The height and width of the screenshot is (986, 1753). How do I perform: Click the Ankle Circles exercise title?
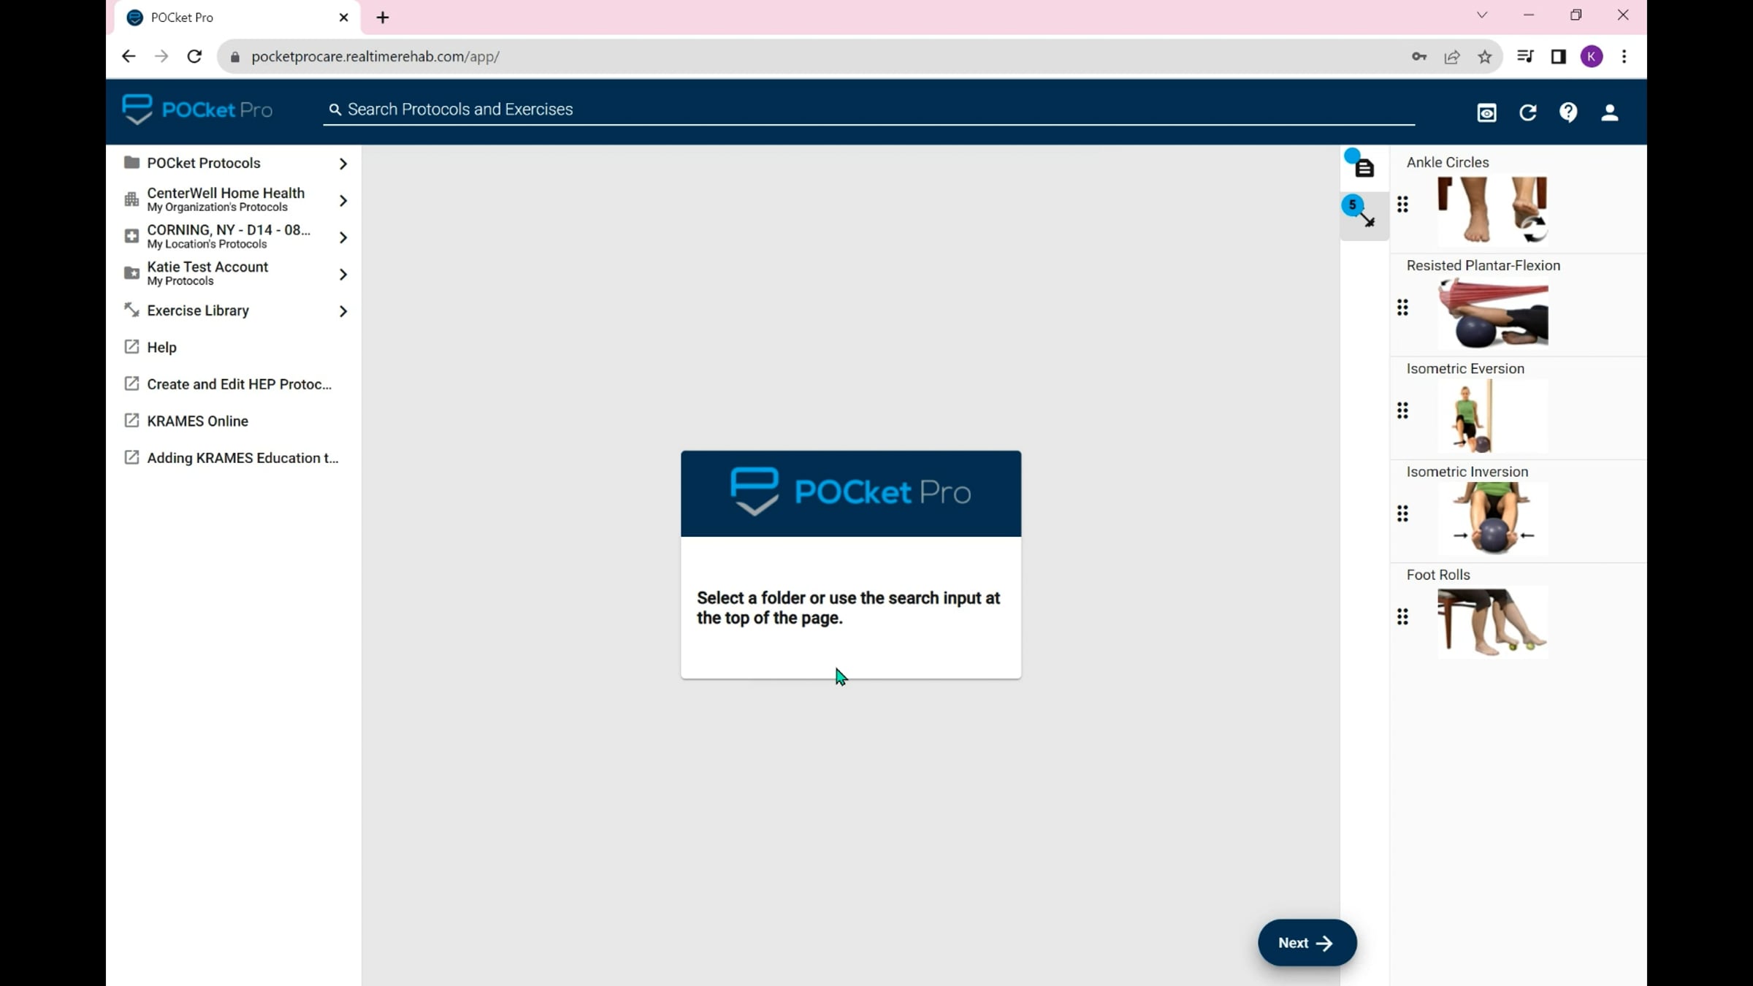[x=1448, y=162]
